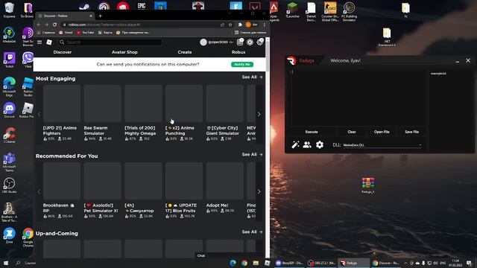Viewport: 477px width, 268px height.
Task: Show hidden system tray icons
Action: pos(405,263)
